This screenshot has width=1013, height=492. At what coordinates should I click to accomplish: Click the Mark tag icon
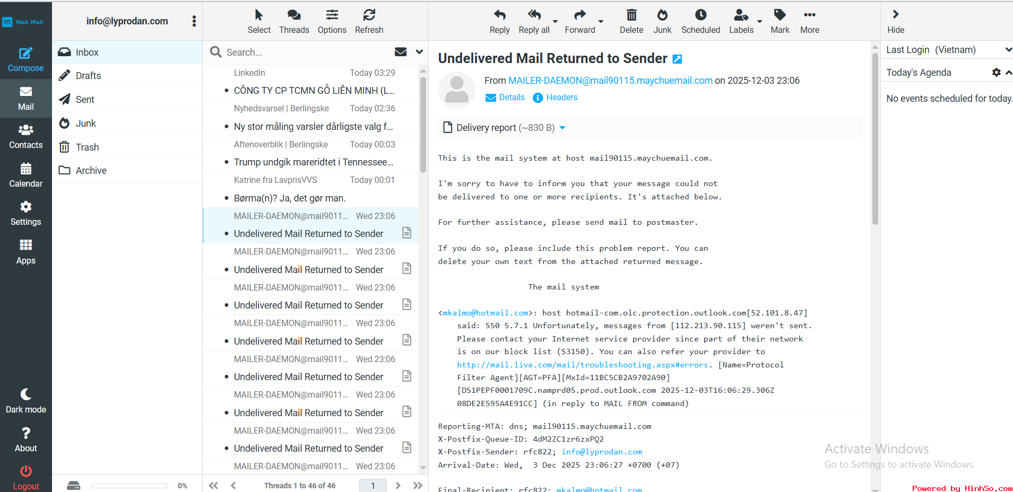pyautogui.click(x=780, y=15)
